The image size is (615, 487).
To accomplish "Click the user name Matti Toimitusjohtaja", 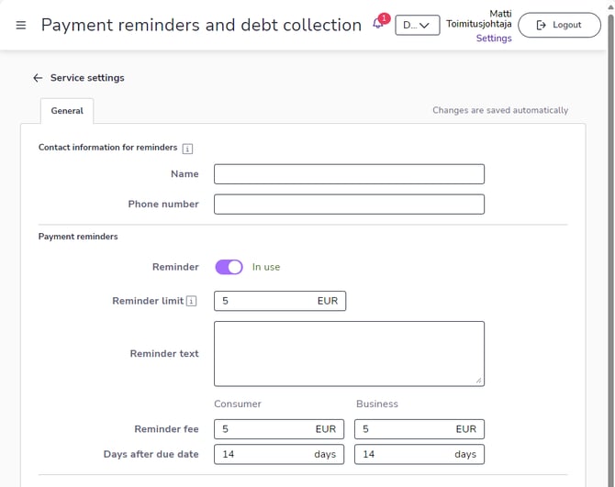I will point(479,18).
